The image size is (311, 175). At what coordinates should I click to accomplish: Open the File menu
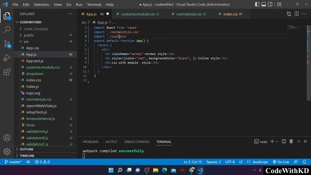pos(15,4)
